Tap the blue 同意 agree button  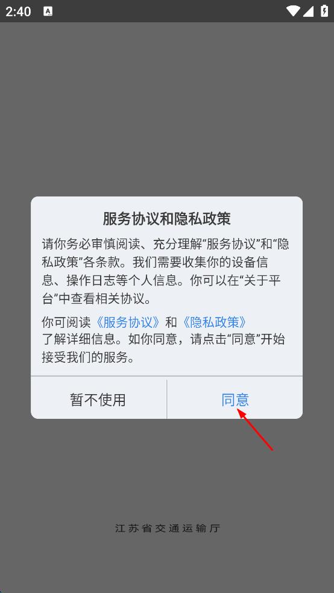coord(235,400)
